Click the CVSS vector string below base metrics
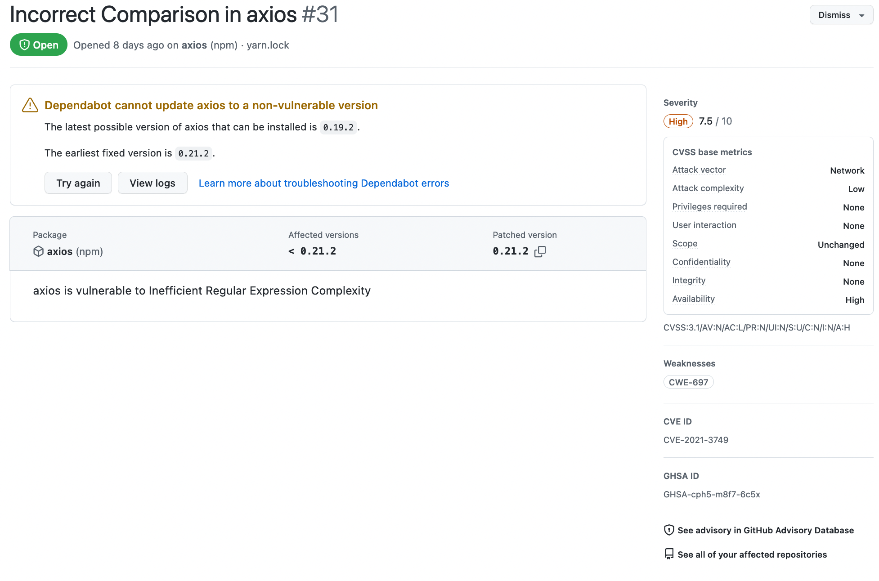879x581 pixels. 757,327
